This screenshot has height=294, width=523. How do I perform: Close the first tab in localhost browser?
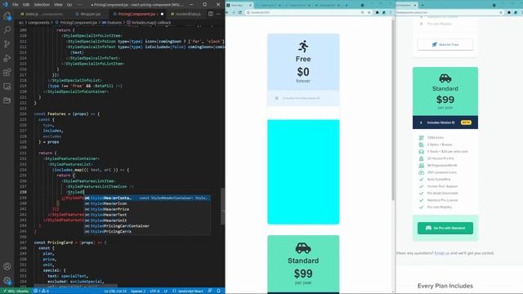(x=250, y=5)
